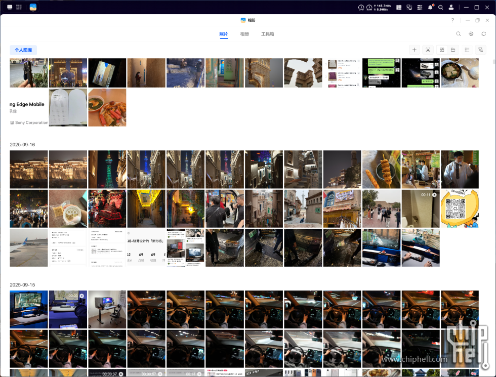Image resolution: width=496 pixels, height=377 pixels.
Task: Open the hand holding black phone photo
Action: 29,73
